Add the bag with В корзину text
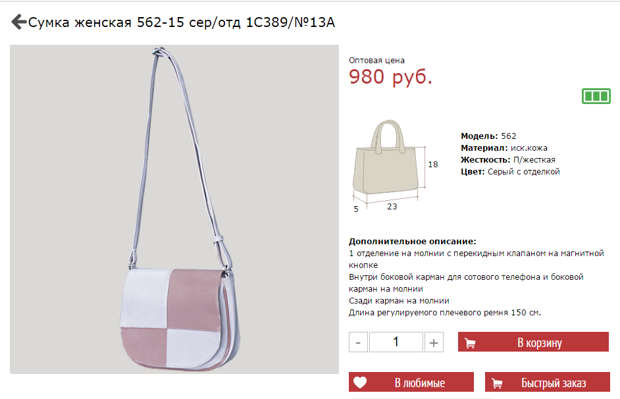 tap(539, 343)
